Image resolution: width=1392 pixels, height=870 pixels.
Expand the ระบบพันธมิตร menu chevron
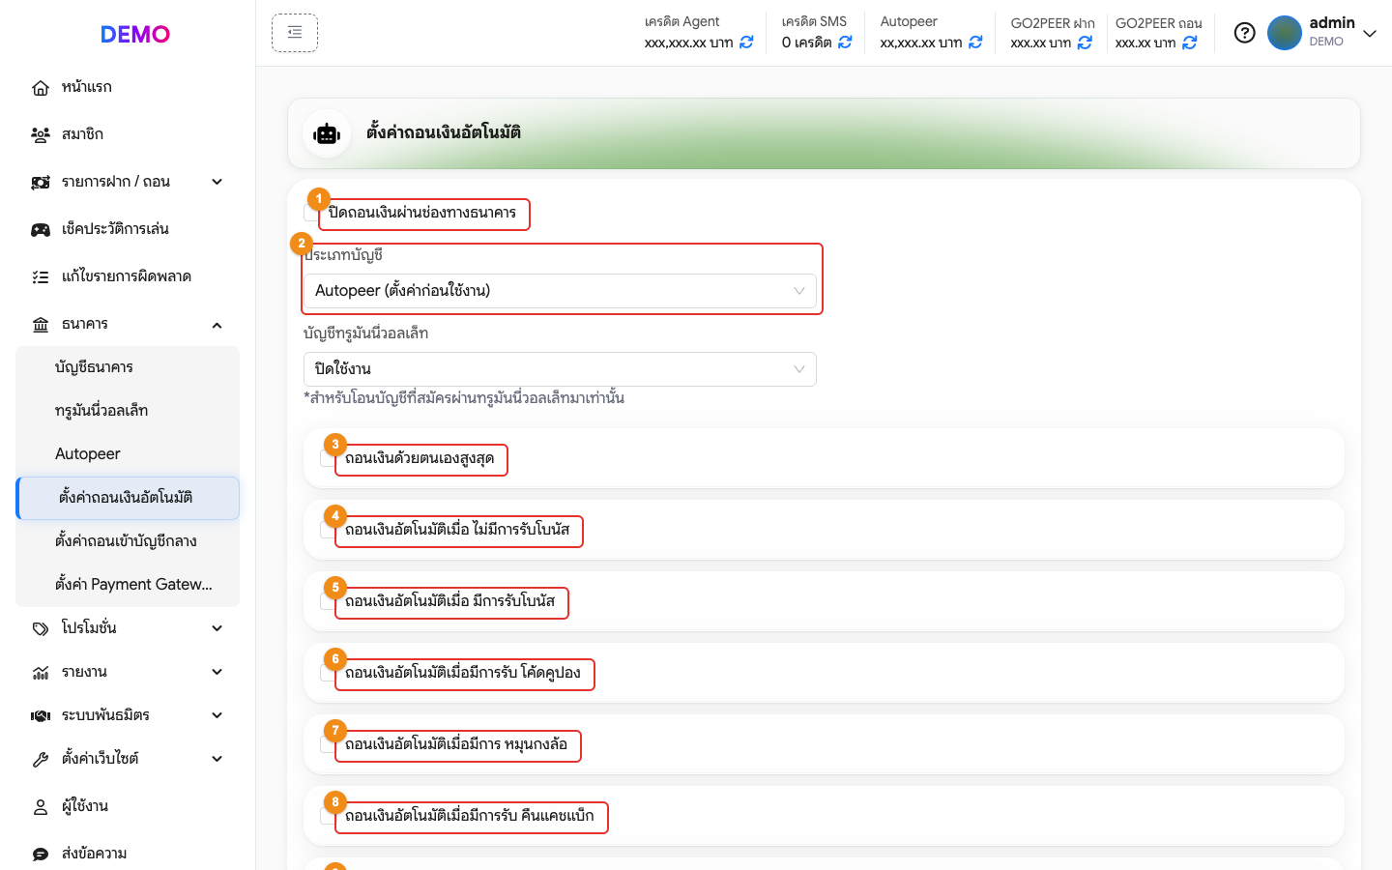[217, 715]
